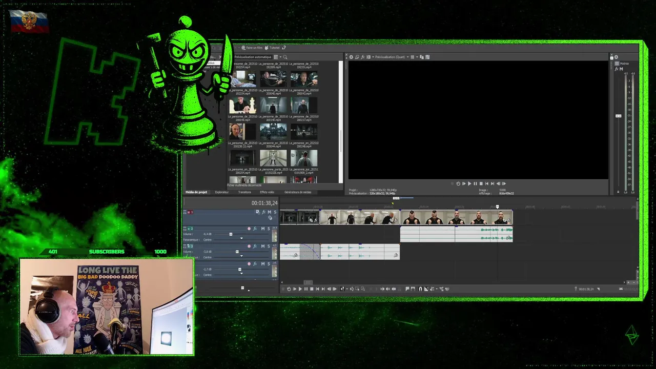
Task: Open the Générateurs de médias tab
Action: coord(298,192)
